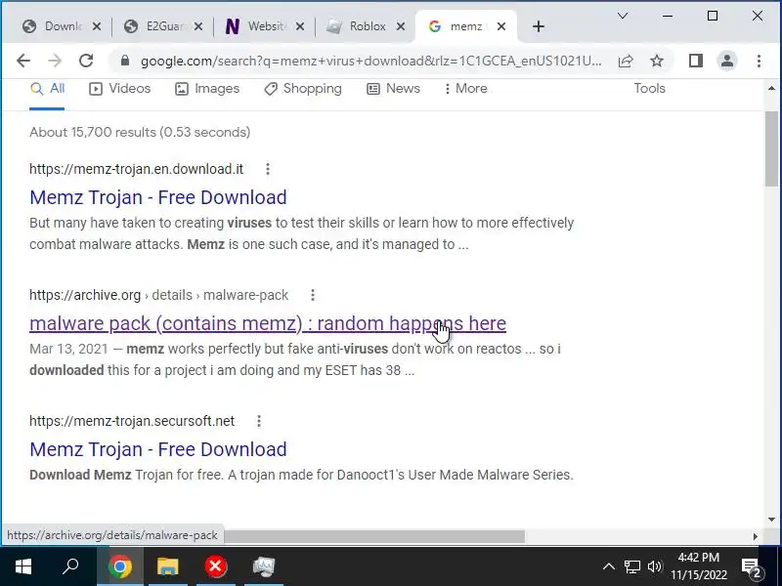Select the All search filter

(x=47, y=89)
